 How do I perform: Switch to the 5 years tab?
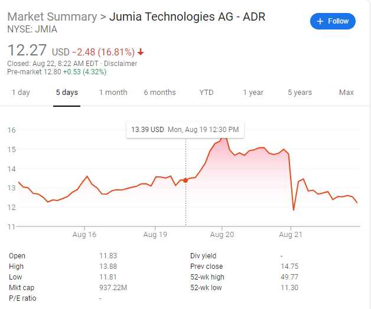300,93
